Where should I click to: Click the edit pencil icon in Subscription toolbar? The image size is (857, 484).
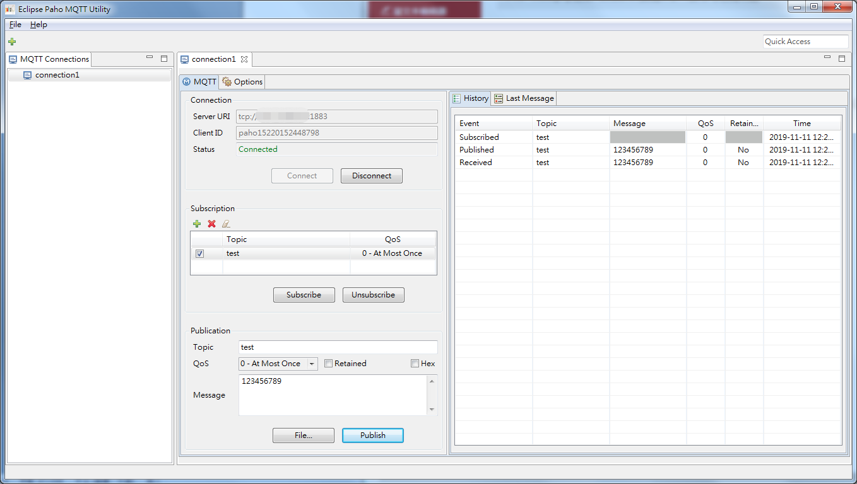coord(226,224)
